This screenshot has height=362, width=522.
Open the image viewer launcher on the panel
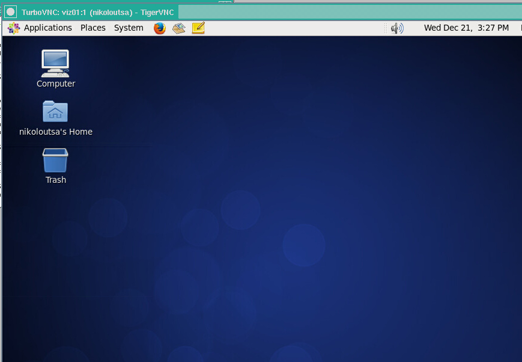pos(178,28)
